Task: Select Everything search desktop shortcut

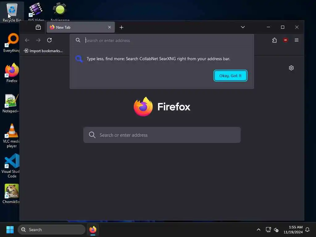Action: 11,43
